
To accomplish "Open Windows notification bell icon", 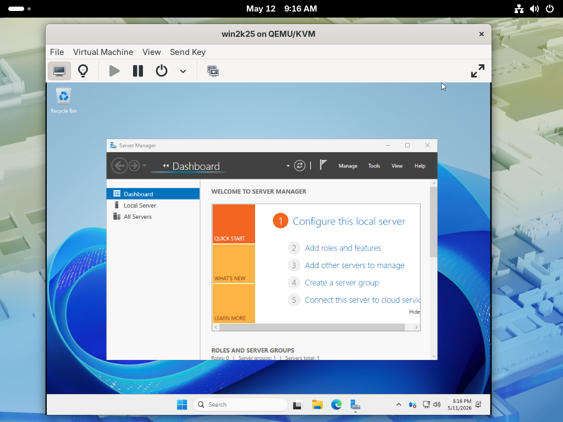I will point(479,405).
